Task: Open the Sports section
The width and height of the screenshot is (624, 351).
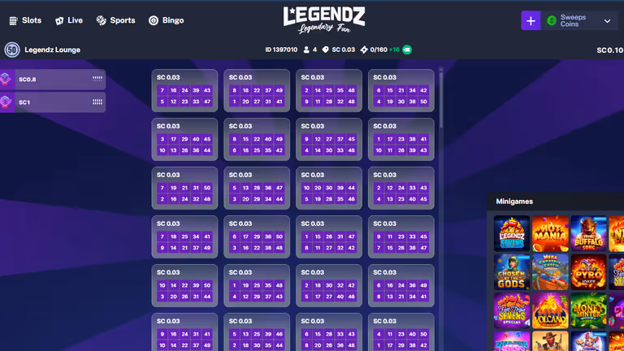Action: (115, 20)
